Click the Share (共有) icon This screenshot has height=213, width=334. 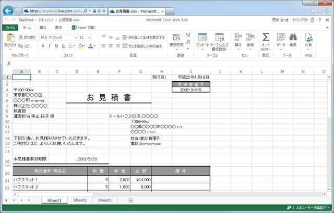click(x=308, y=38)
